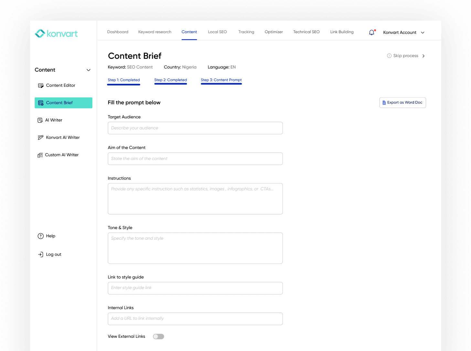Expand Skip process with its chevron arrow

pyautogui.click(x=424, y=55)
